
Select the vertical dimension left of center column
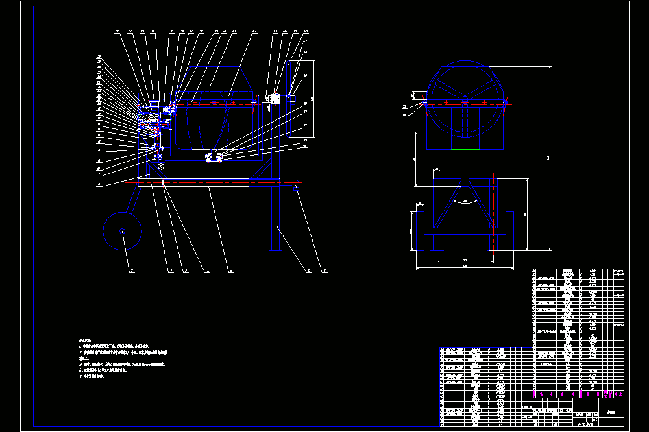pos(415,159)
